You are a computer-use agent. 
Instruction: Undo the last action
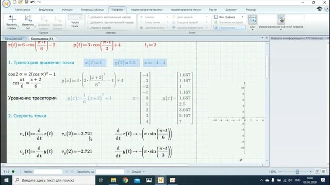pyautogui.click(x=32, y=2)
